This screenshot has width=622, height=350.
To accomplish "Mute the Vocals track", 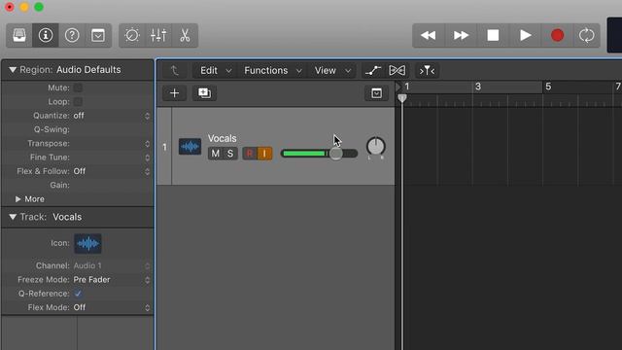I will pyautogui.click(x=216, y=154).
